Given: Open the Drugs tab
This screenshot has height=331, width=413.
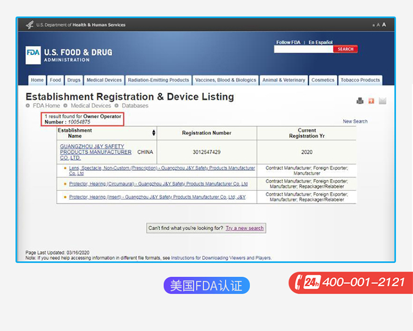Looking at the screenshot, I should [x=74, y=80].
